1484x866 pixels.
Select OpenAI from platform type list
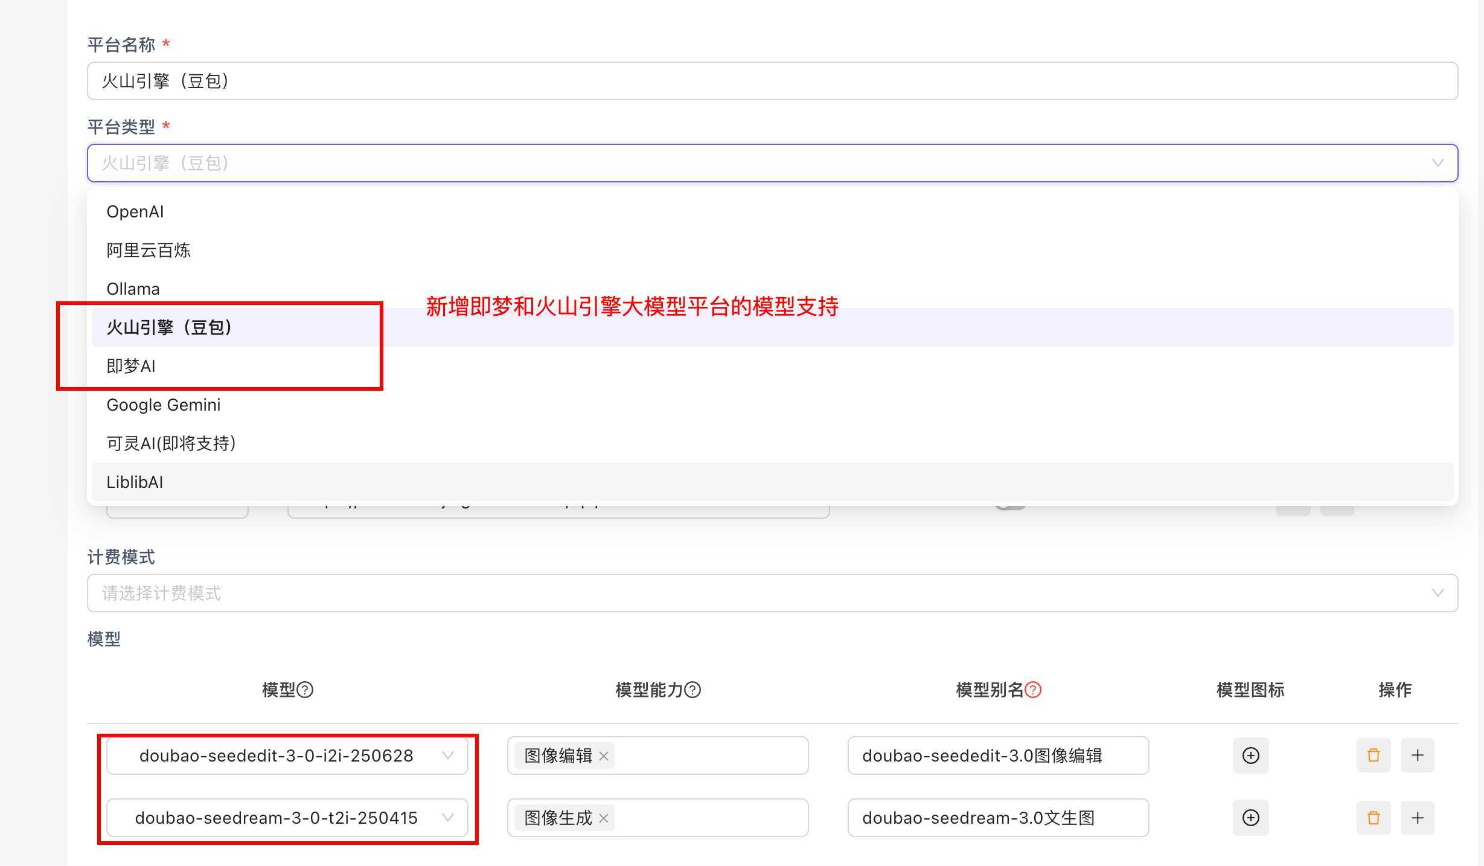(x=772, y=211)
